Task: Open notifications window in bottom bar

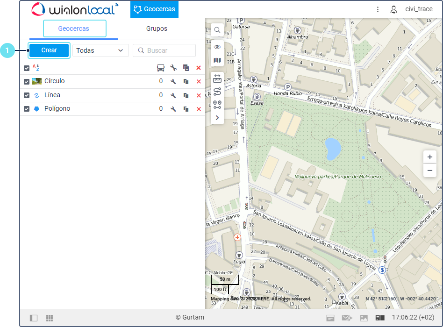Action: (x=330, y=318)
